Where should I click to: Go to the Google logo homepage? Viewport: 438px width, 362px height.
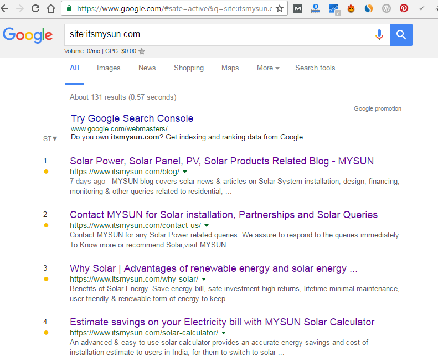click(x=28, y=35)
